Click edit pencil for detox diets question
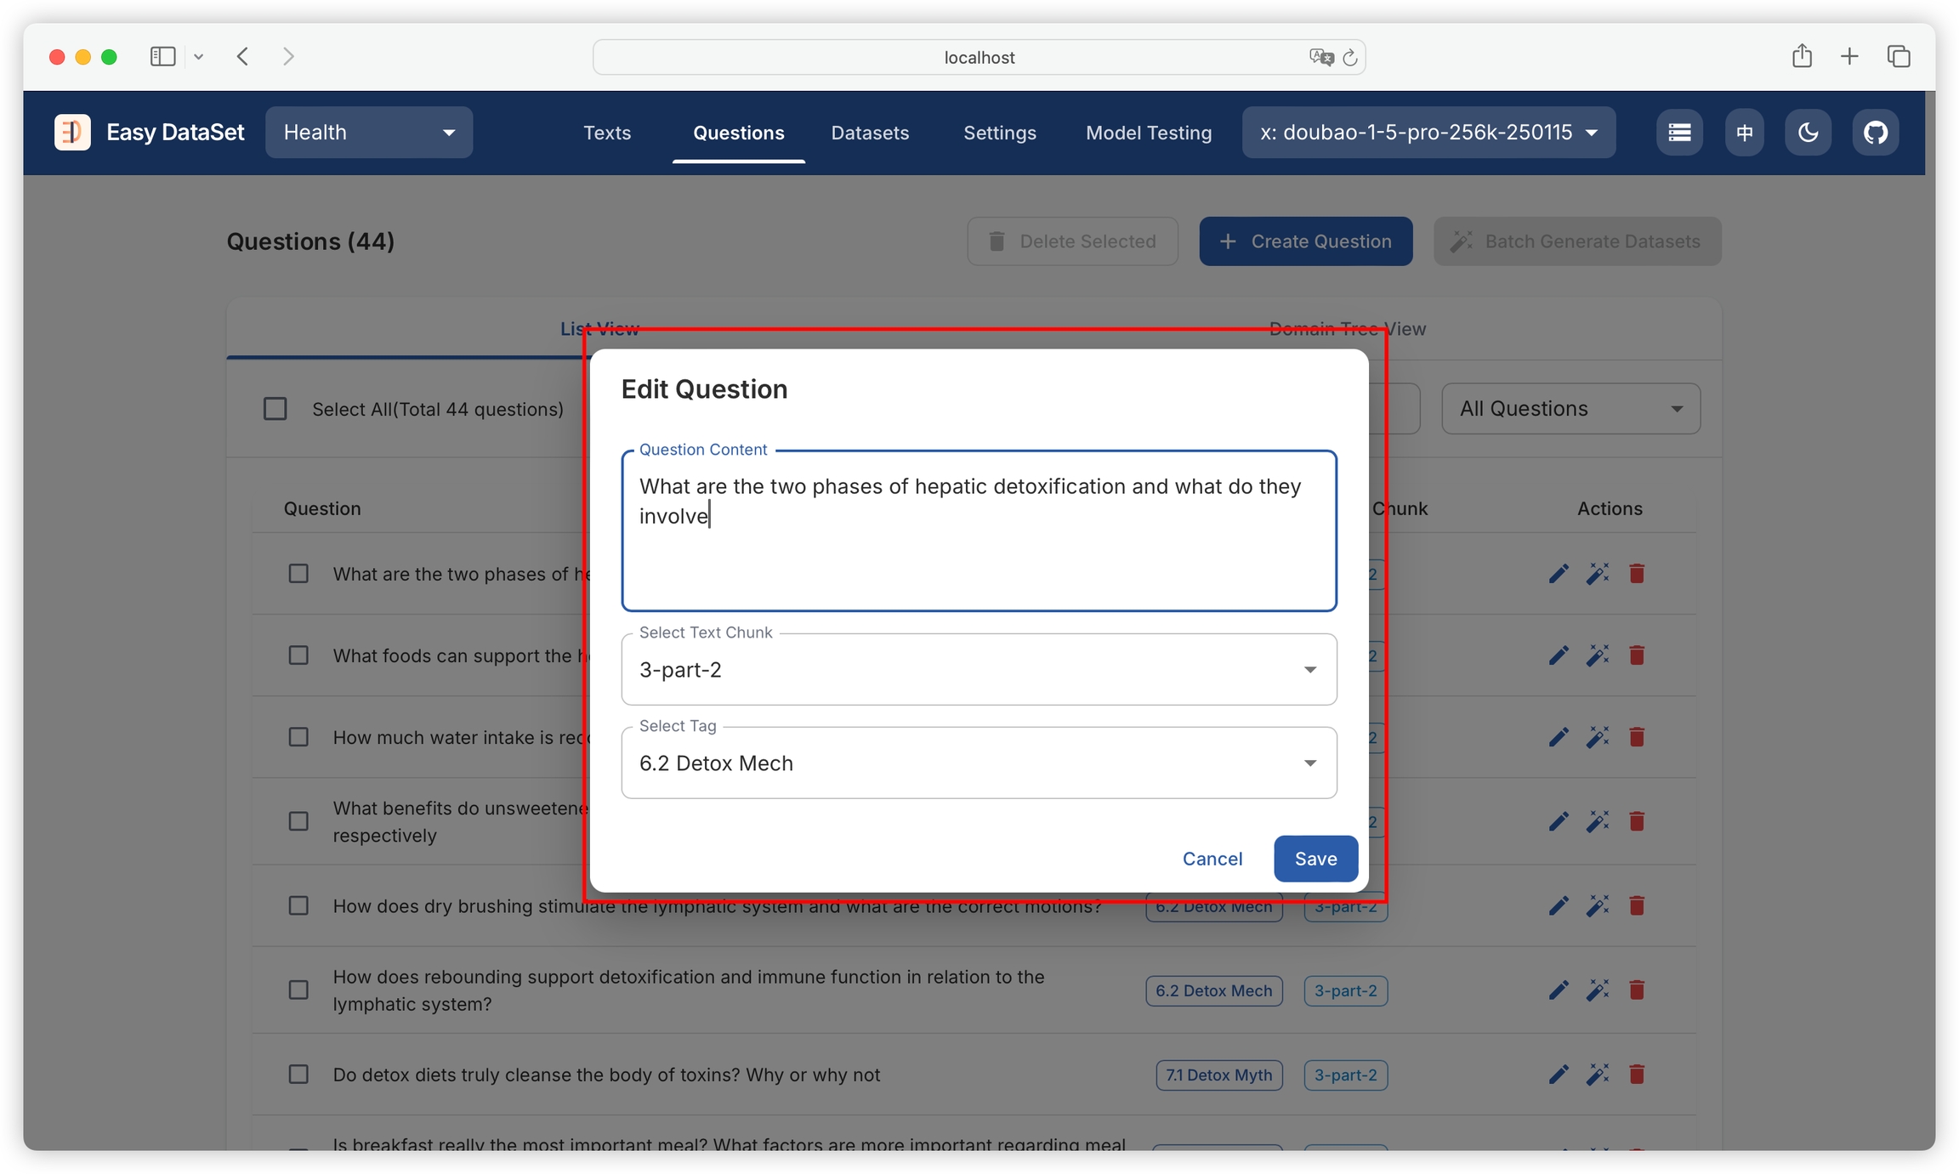1959x1174 pixels. coord(1558,1075)
